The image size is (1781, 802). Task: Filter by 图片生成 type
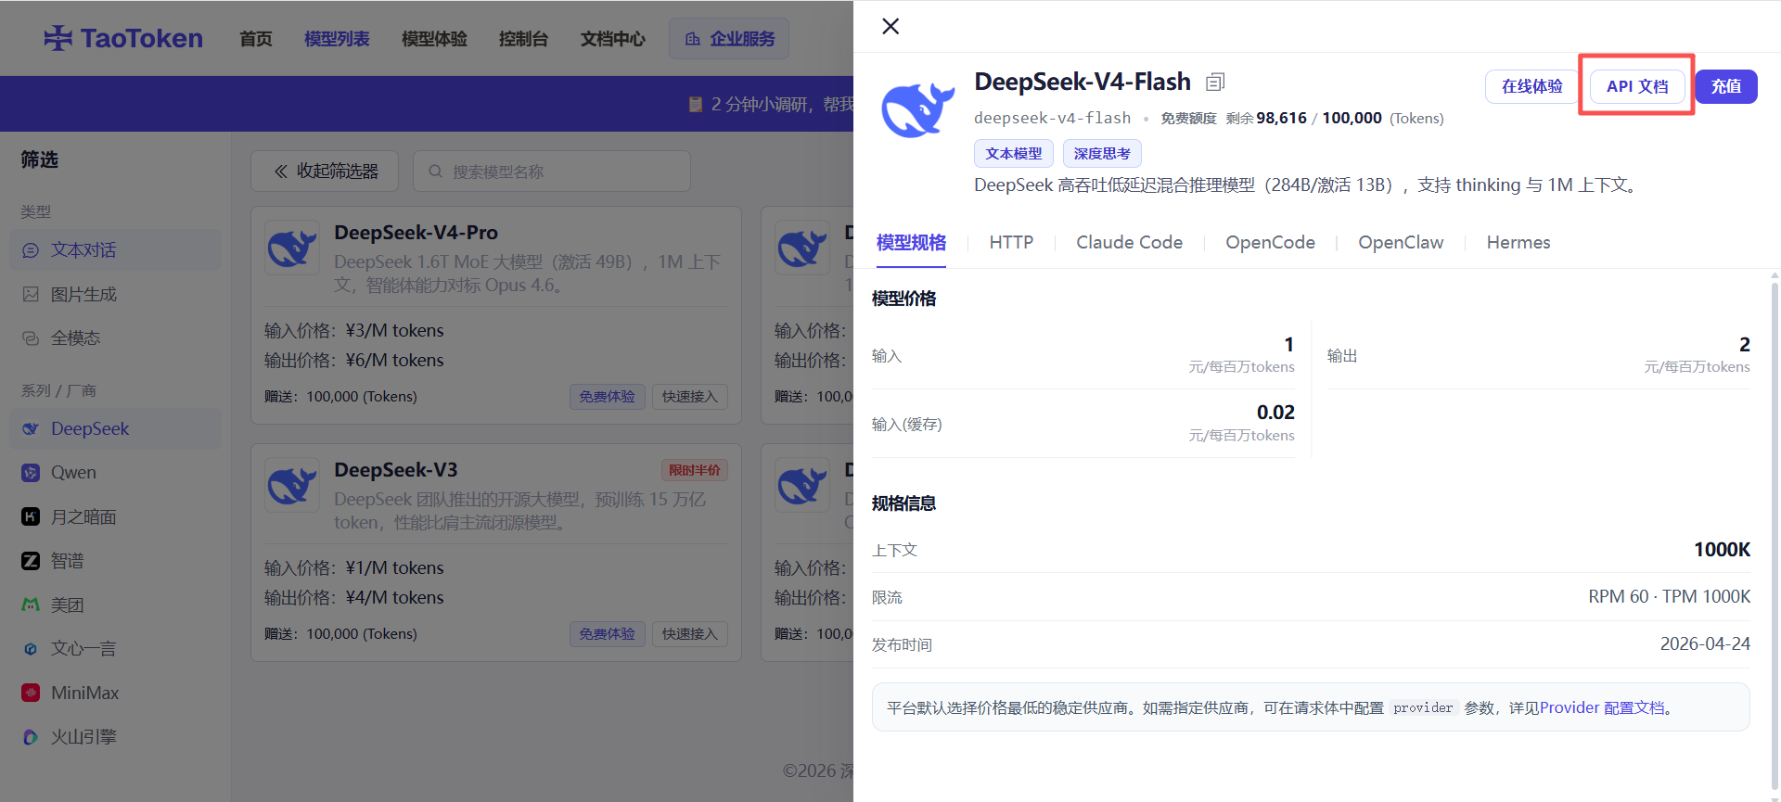(x=116, y=294)
